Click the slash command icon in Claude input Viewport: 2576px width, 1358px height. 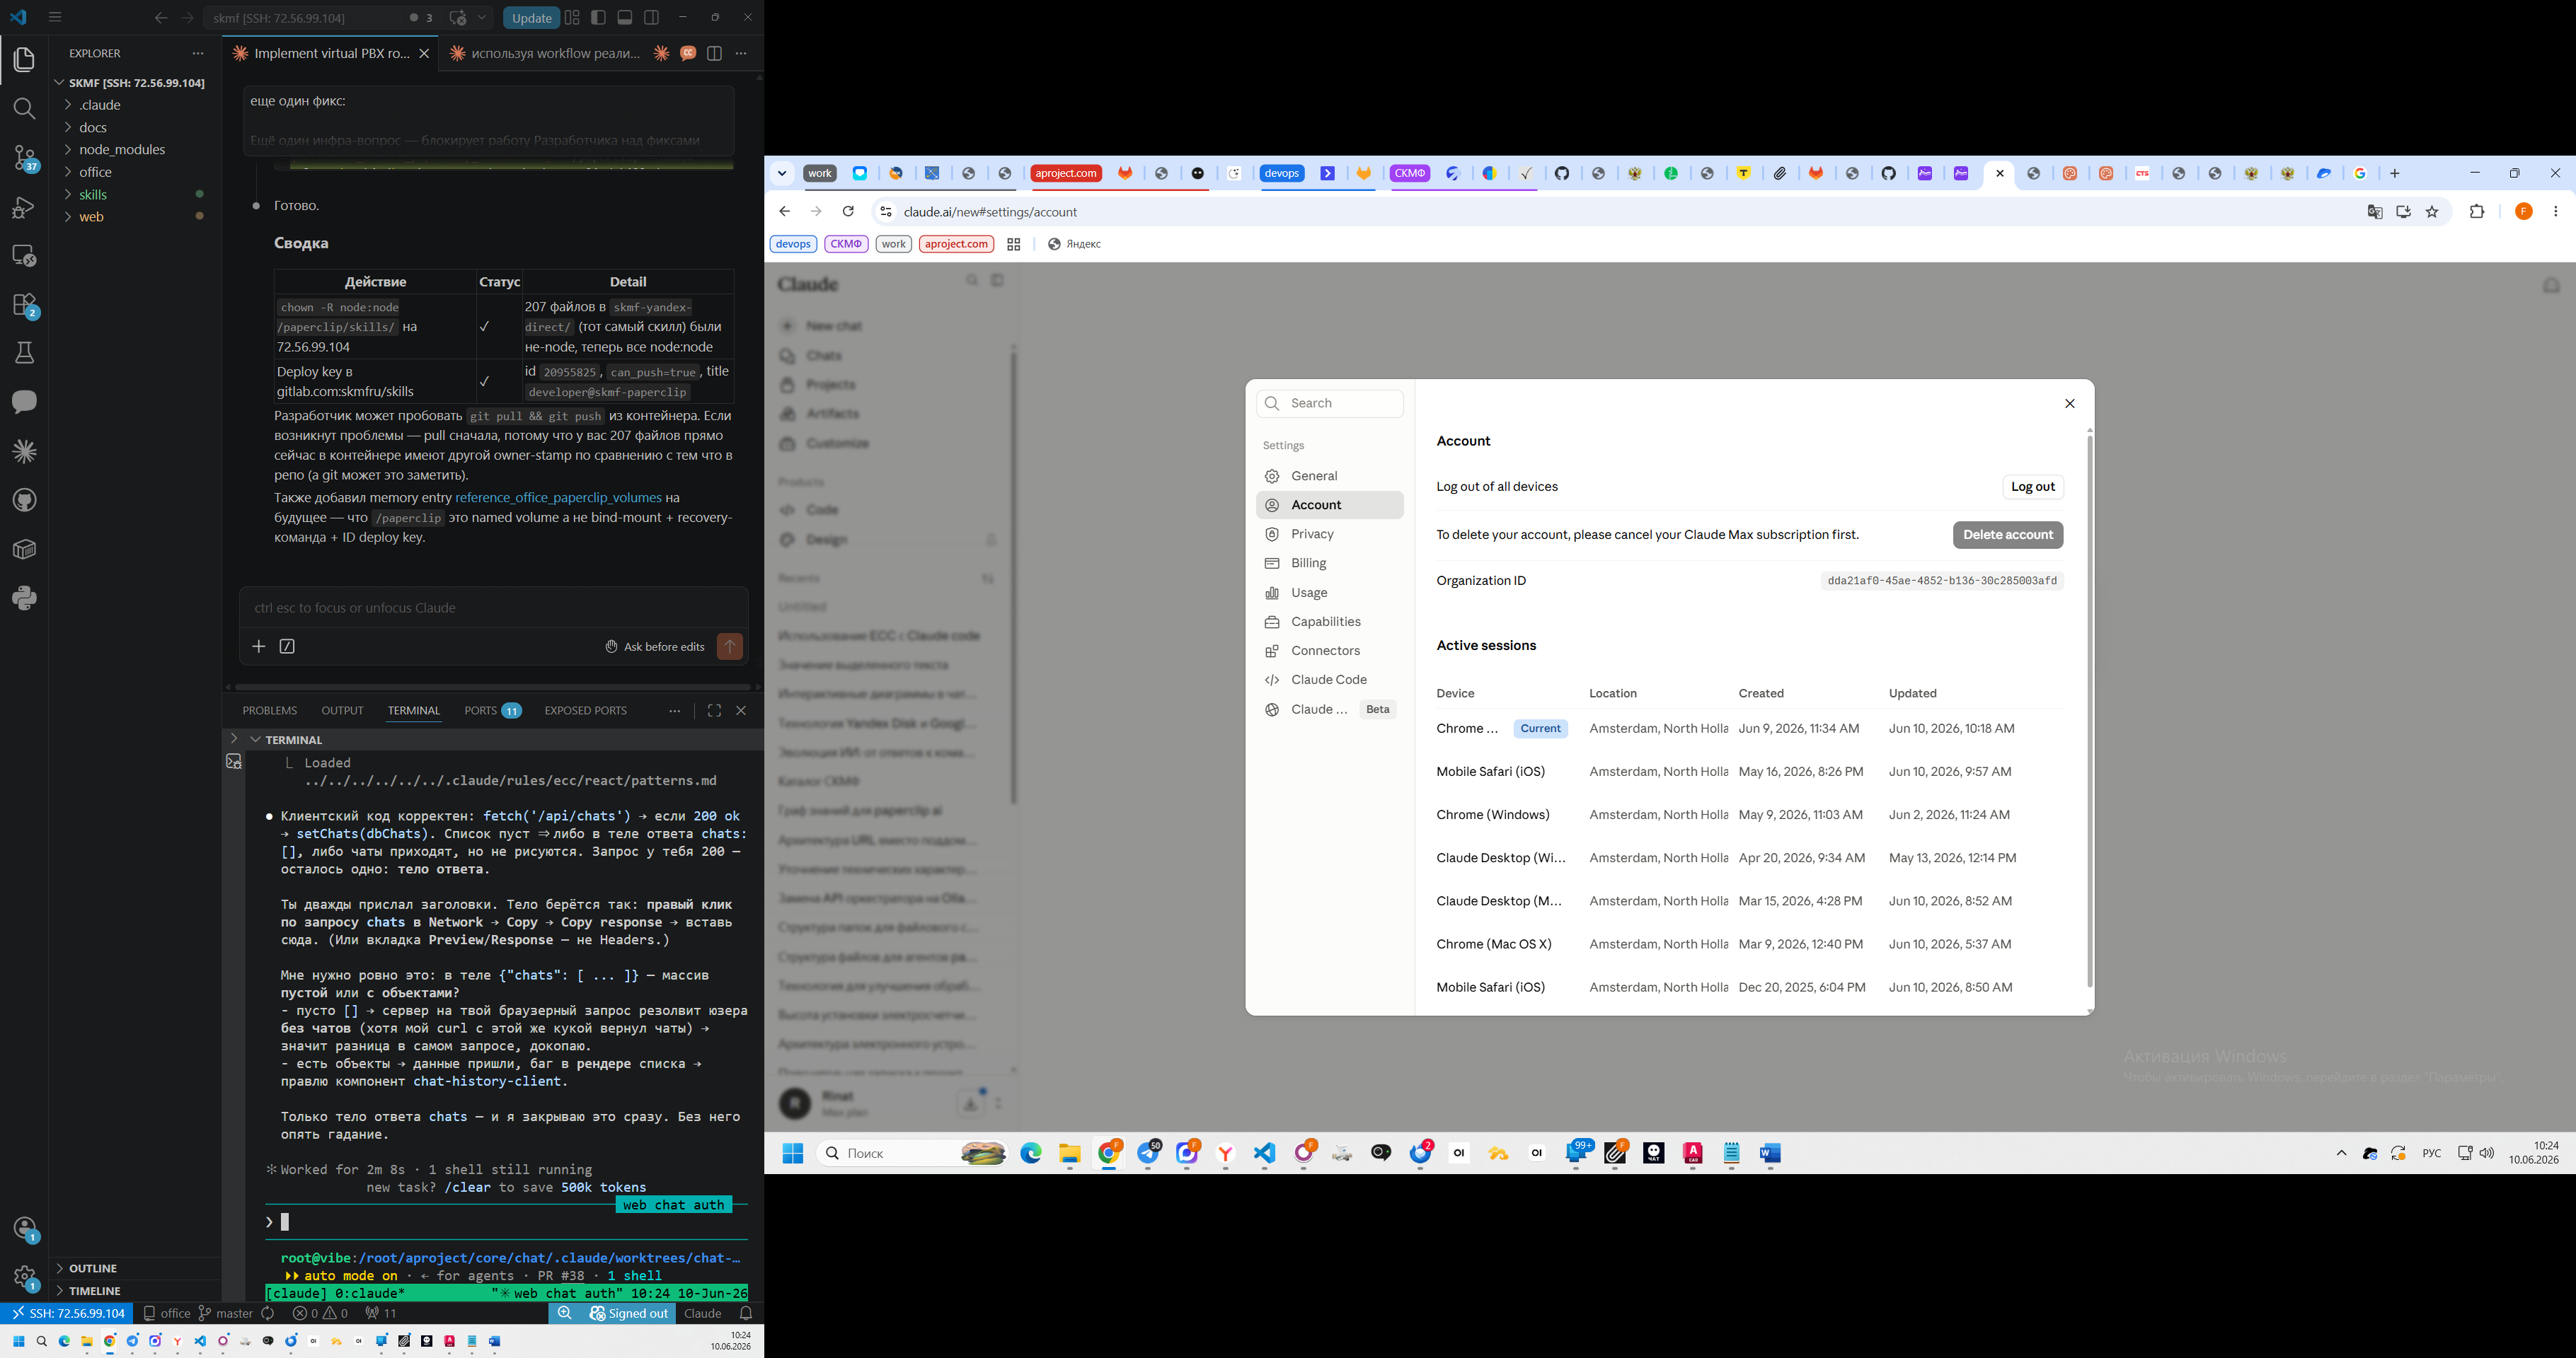287,646
